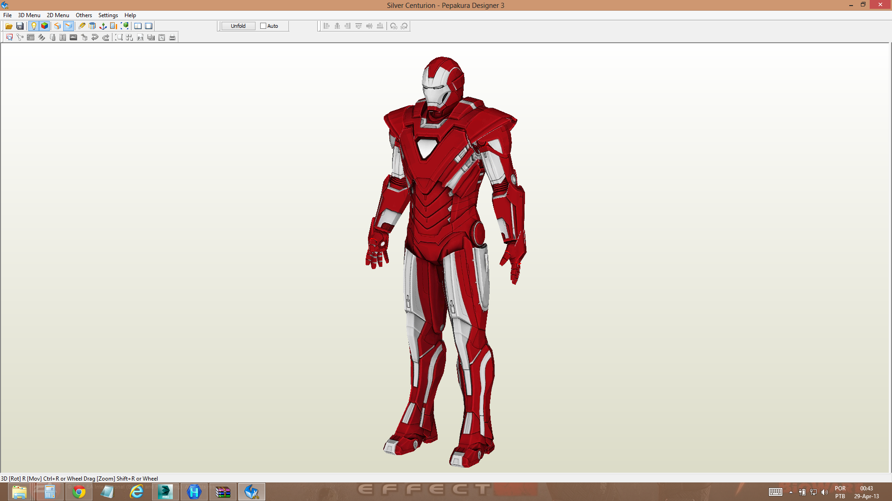Switch to single pane window layout
The height and width of the screenshot is (501, 892).
tap(149, 26)
